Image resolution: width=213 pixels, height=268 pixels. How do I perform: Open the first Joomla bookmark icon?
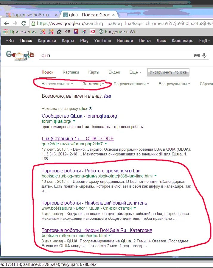point(43,32)
